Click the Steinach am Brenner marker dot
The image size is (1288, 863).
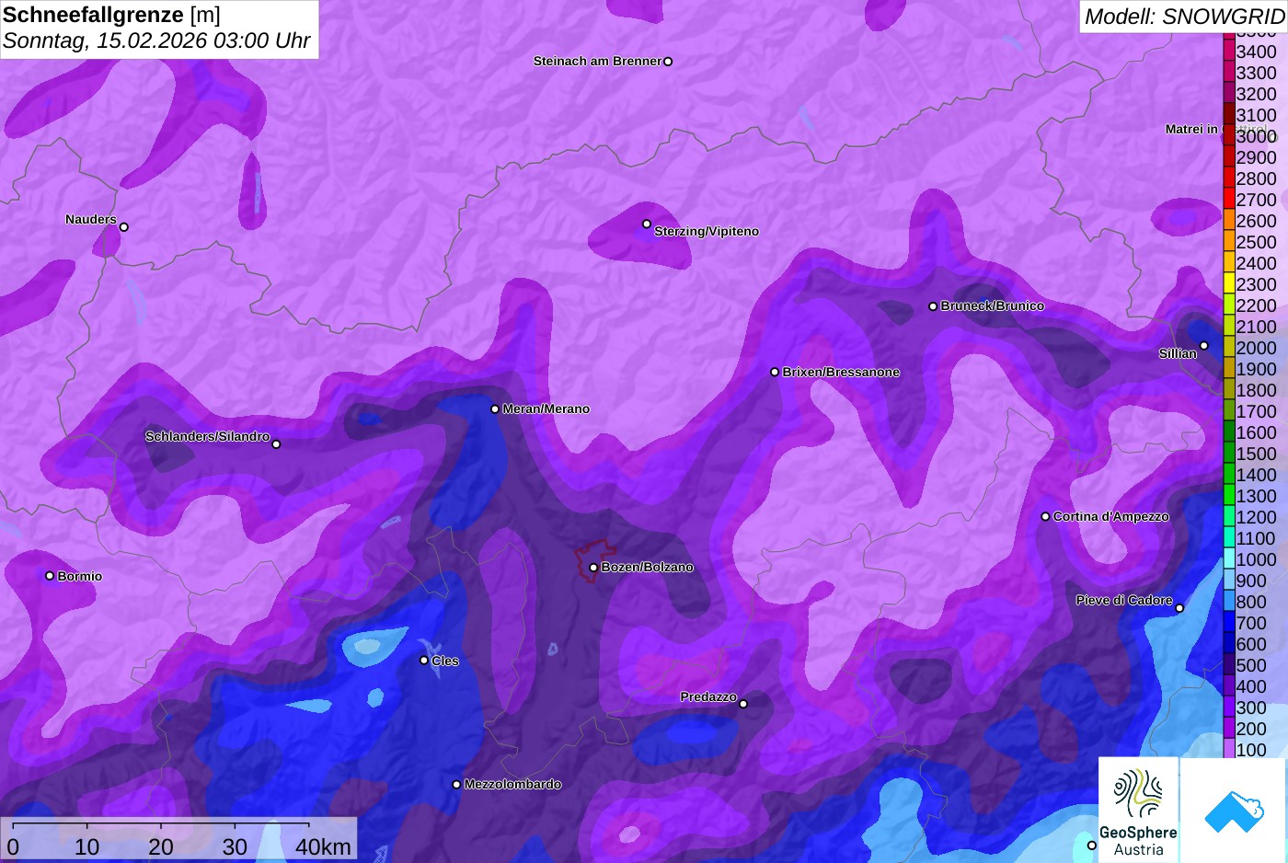pyautogui.click(x=668, y=62)
